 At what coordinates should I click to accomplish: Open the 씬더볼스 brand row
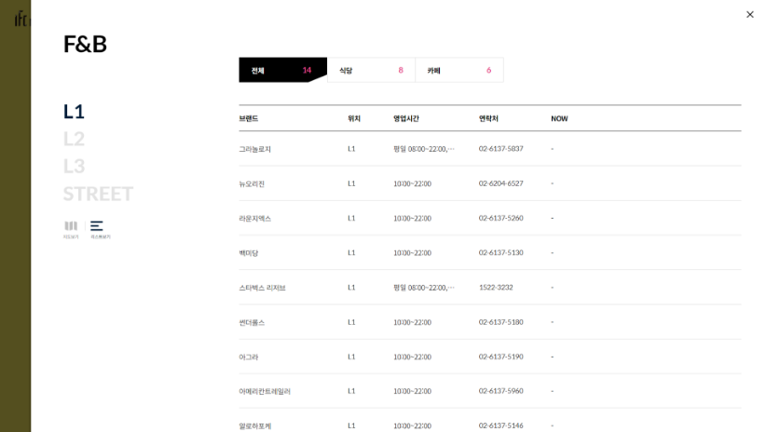[490, 322]
